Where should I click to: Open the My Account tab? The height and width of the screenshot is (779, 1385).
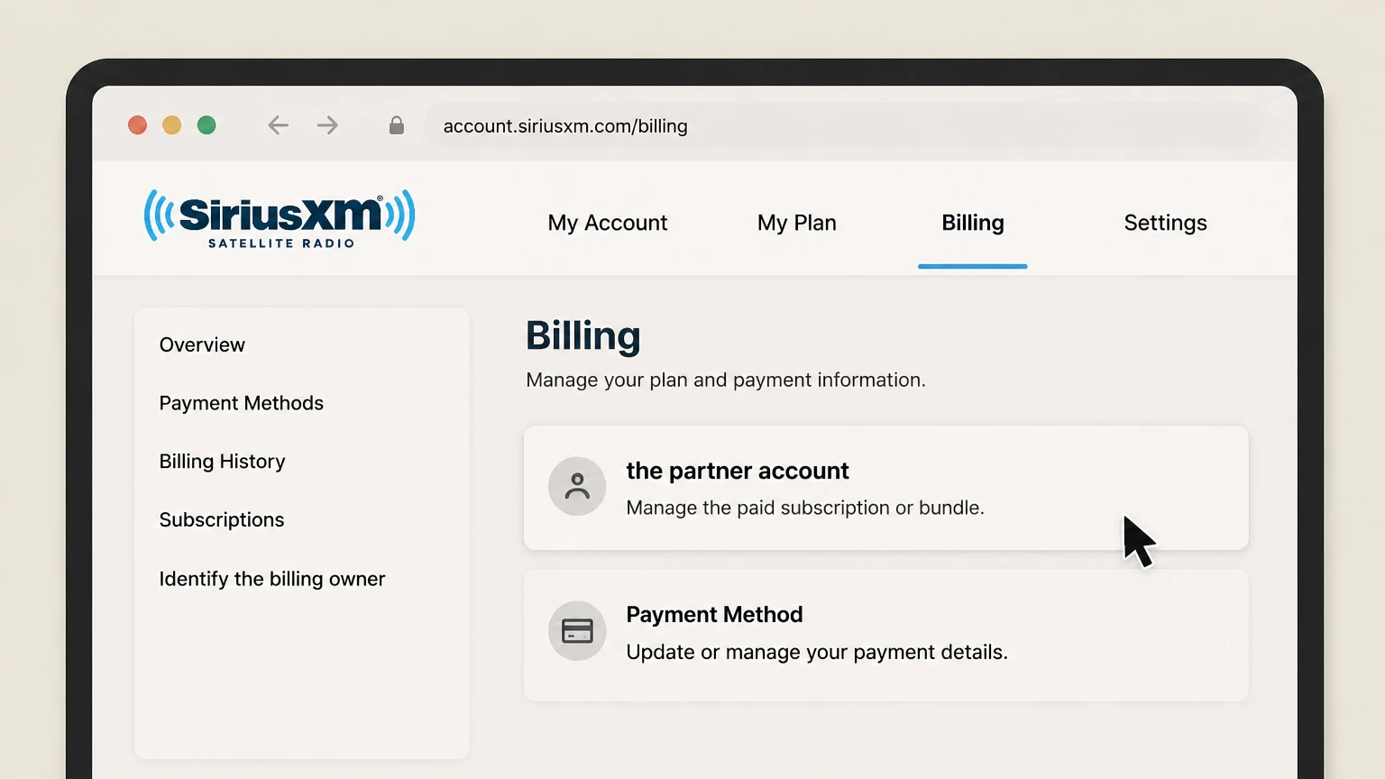coord(608,223)
